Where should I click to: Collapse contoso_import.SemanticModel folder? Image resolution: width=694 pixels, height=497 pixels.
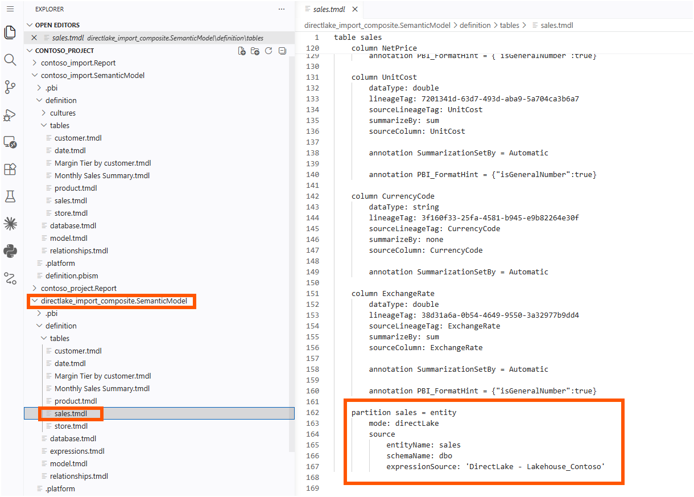pos(92,75)
